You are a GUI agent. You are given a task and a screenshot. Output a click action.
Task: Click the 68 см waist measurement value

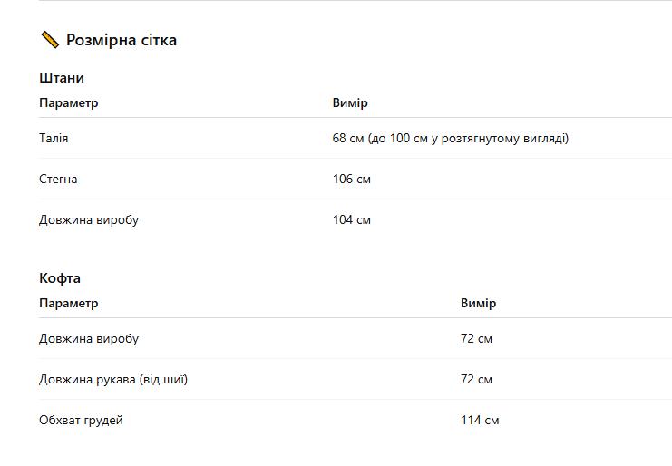pyautogui.click(x=451, y=139)
